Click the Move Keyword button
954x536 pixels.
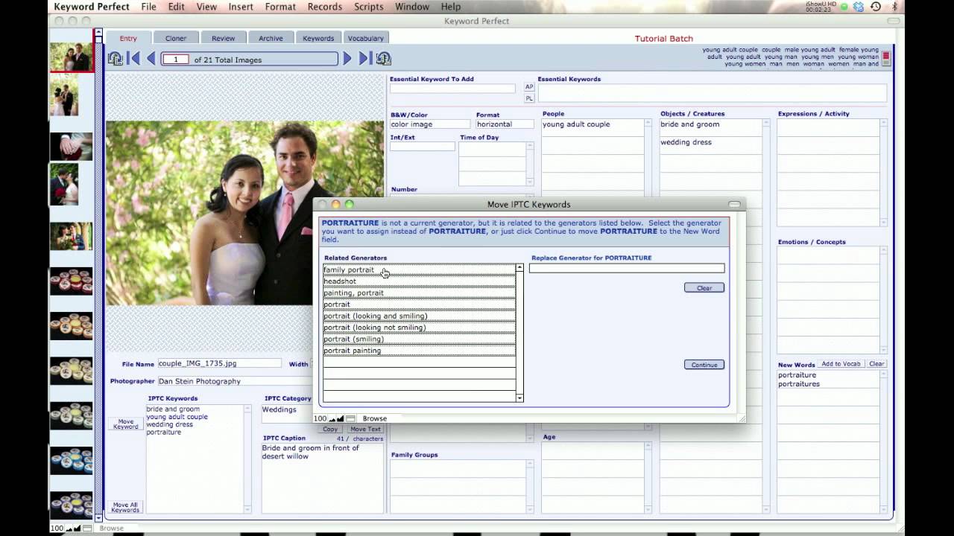(125, 424)
